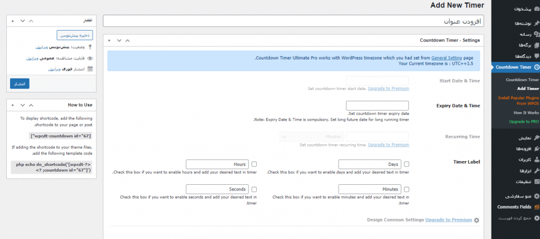This screenshot has height=239, width=540.
Task: Click Upgrade to Premium beside Design Common Settings
Action: point(448,220)
